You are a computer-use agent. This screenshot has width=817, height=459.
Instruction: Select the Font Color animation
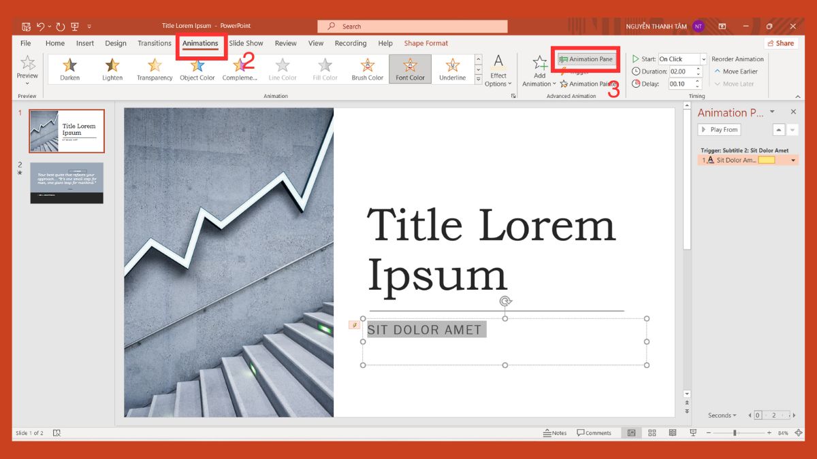click(409, 68)
